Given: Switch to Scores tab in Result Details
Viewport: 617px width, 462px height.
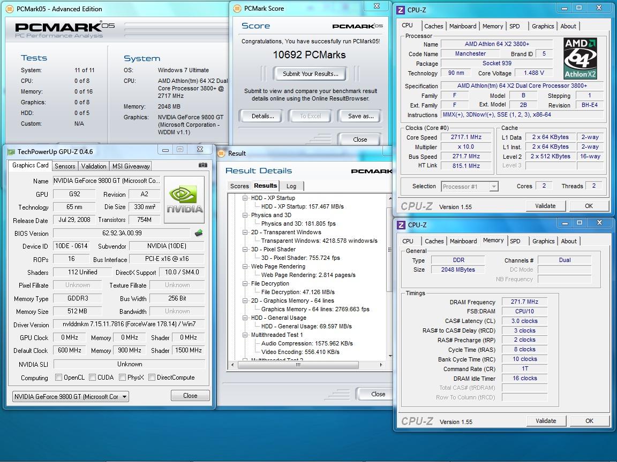Looking at the screenshot, I should [239, 186].
